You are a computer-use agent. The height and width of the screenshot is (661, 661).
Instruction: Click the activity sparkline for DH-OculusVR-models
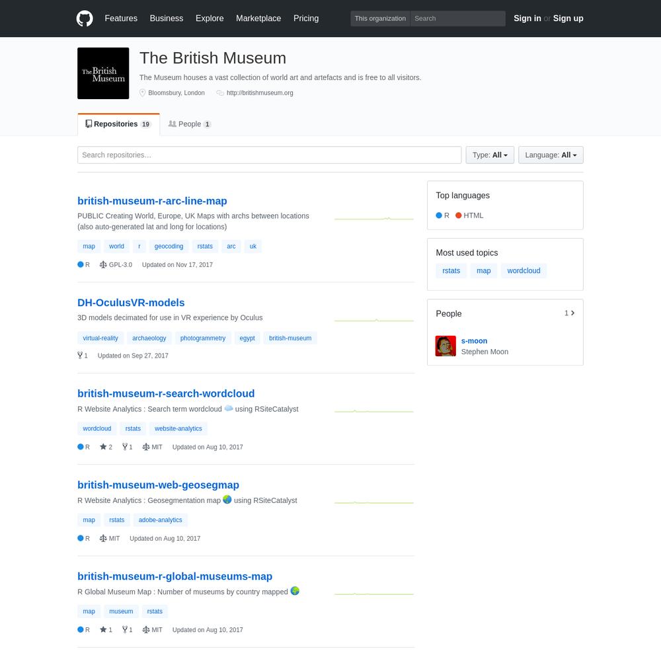tap(374, 321)
